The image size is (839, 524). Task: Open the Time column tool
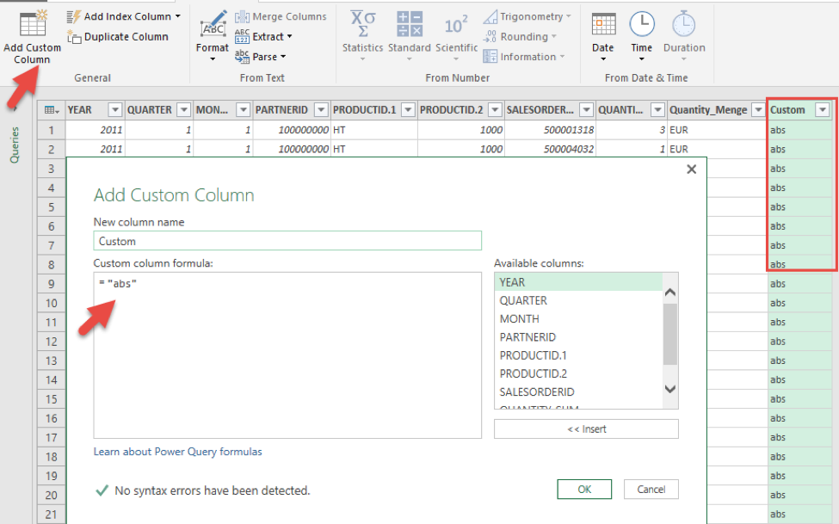pos(642,36)
